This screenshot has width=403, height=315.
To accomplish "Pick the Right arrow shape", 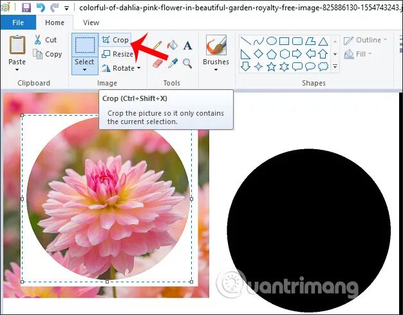I will (297, 54).
